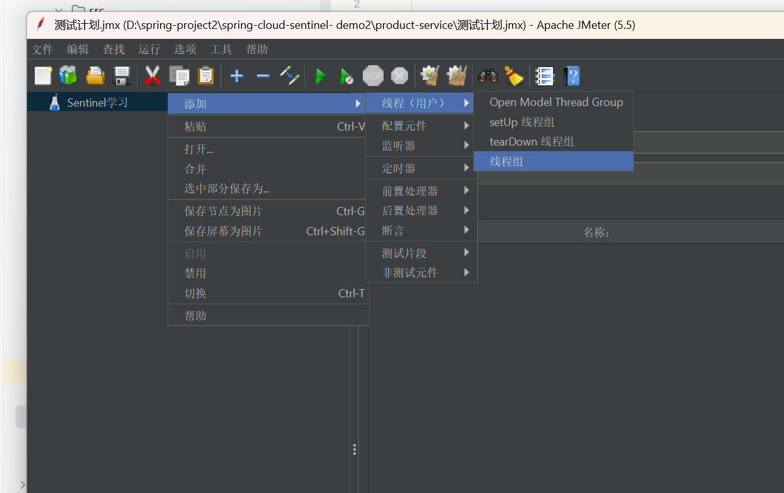
Task: Open the Templates icon in toolbar
Action: [x=68, y=76]
